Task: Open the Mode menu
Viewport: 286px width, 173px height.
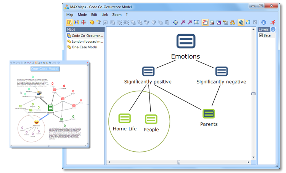Action: coord(82,15)
